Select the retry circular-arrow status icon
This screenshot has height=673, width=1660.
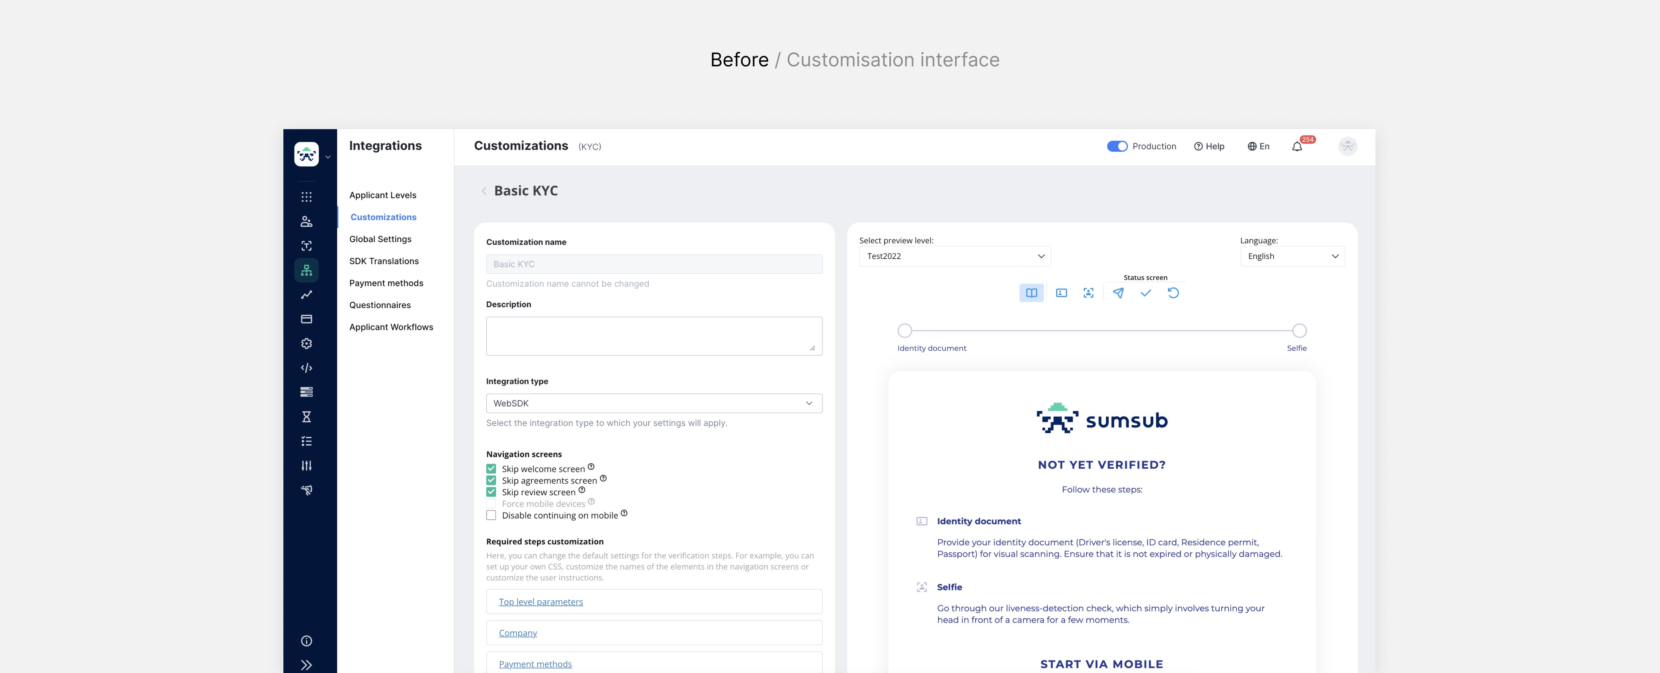(x=1173, y=293)
